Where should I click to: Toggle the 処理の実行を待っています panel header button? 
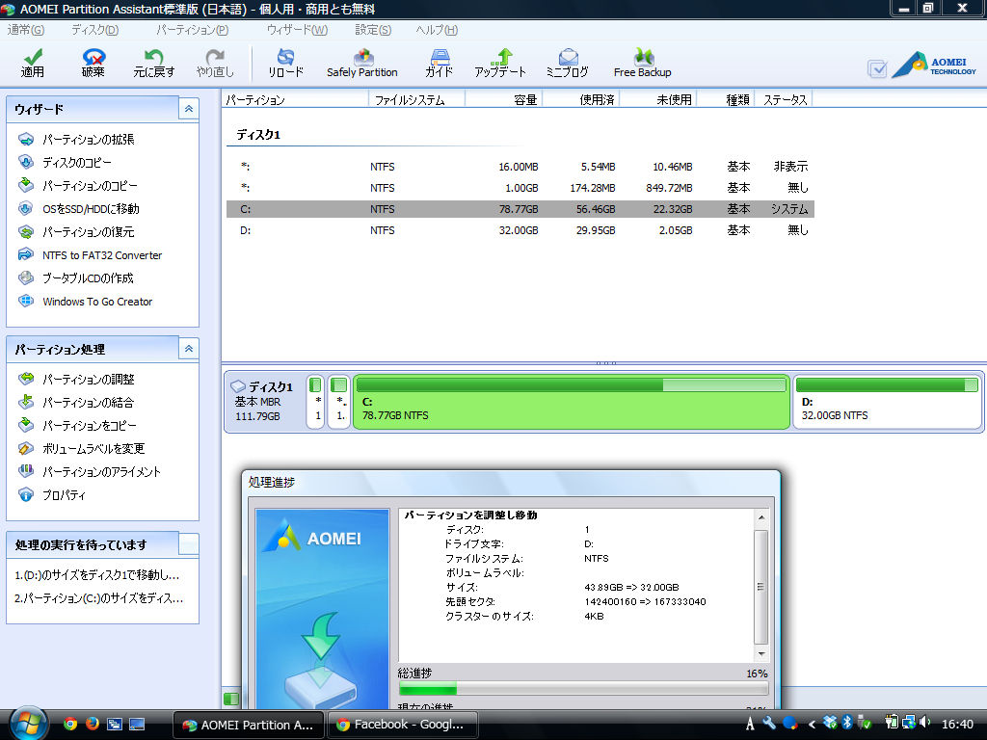coord(188,544)
